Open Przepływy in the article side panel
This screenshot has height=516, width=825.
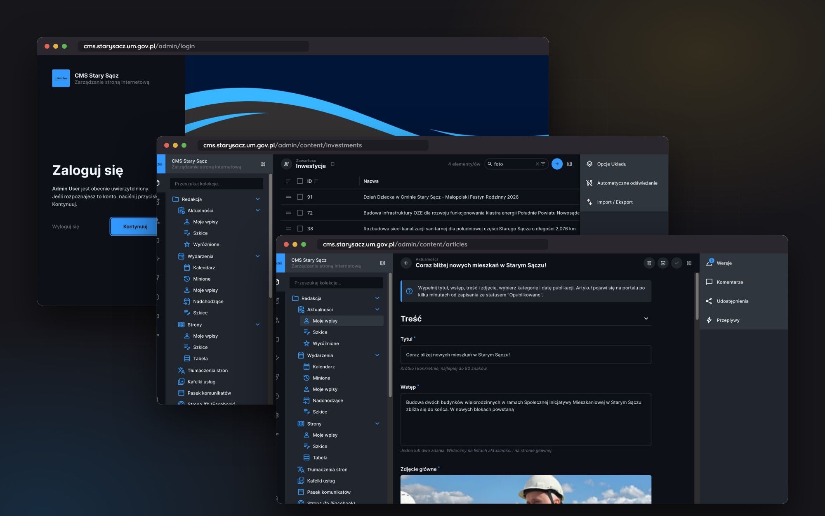743,320
